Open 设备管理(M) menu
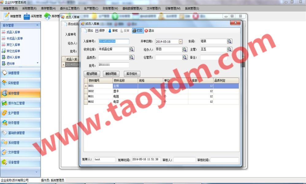 click(173, 8)
